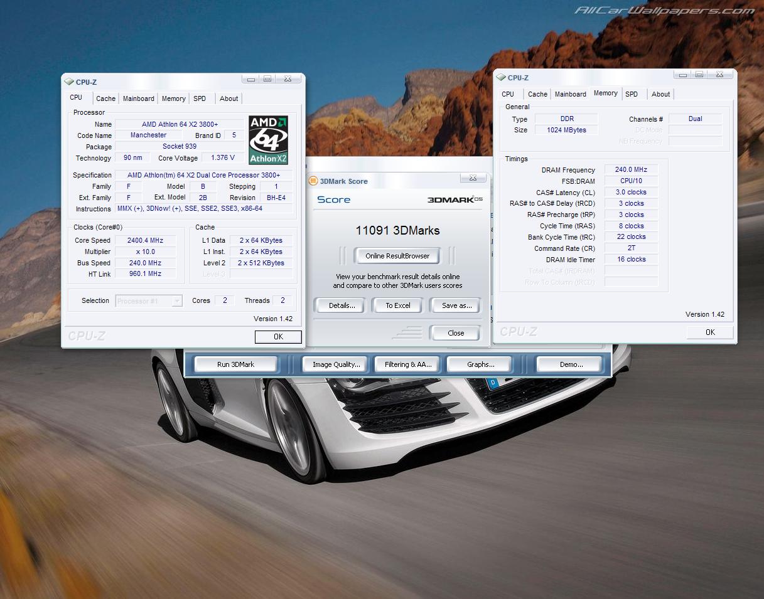Click CAS# Latency value 3.0 clocks

pos(631,193)
